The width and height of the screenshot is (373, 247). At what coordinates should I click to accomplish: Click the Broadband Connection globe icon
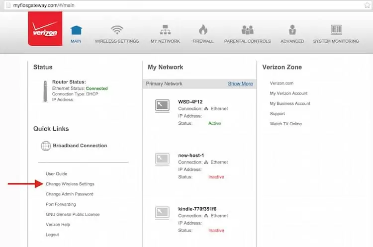pos(46,146)
